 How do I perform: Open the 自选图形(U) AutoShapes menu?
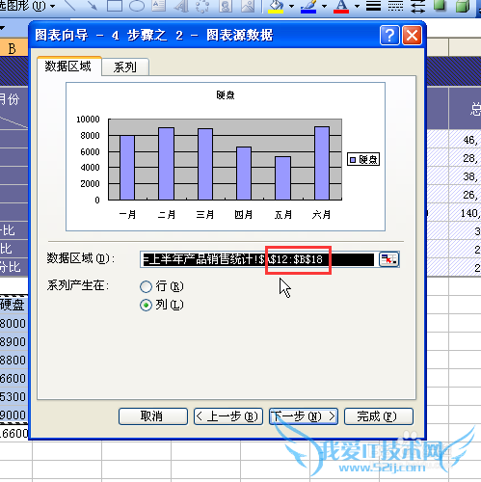coord(27,6)
